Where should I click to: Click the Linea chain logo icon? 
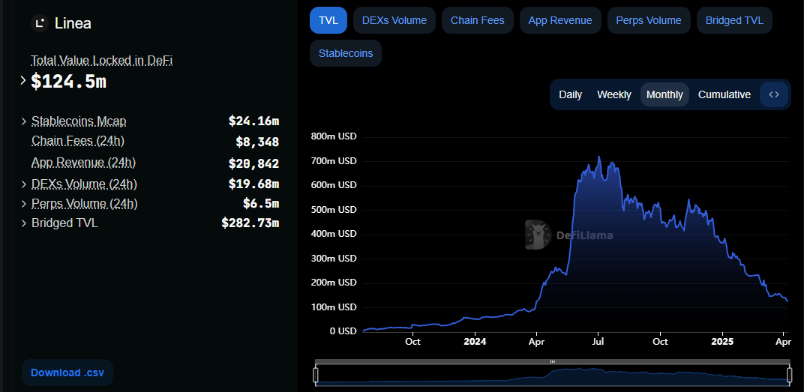(40, 23)
